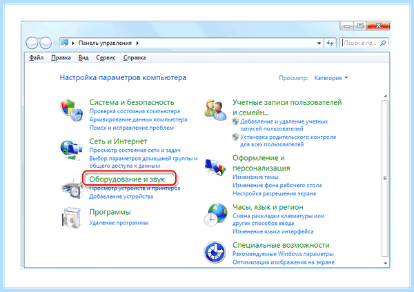414x292 pixels.
Task: Open Оформление и персонализация category
Action: [261, 163]
